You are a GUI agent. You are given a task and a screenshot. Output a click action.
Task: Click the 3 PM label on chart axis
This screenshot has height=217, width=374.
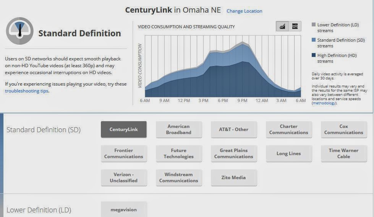coord(203,100)
